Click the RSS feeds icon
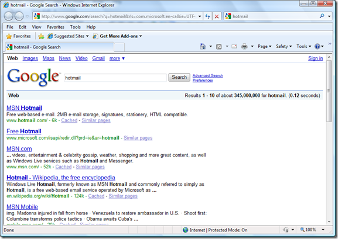Viewport: 338px width, 239px height. (219, 47)
